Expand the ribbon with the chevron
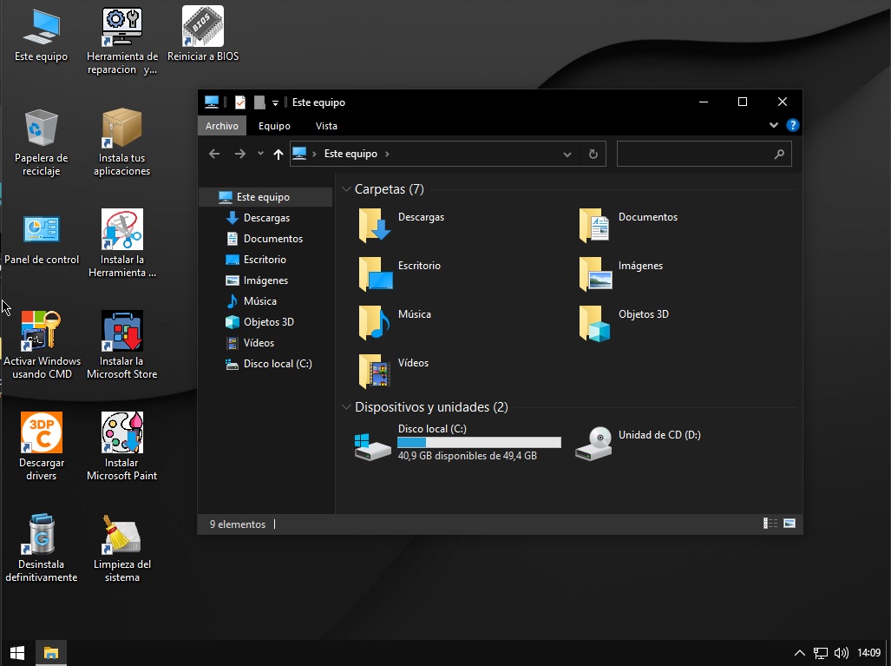Viewport: 891px width, 666px height. point(773,125)
